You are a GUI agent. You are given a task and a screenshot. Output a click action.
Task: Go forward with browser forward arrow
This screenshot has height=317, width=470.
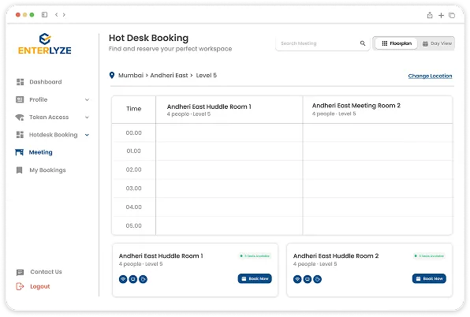64,14
